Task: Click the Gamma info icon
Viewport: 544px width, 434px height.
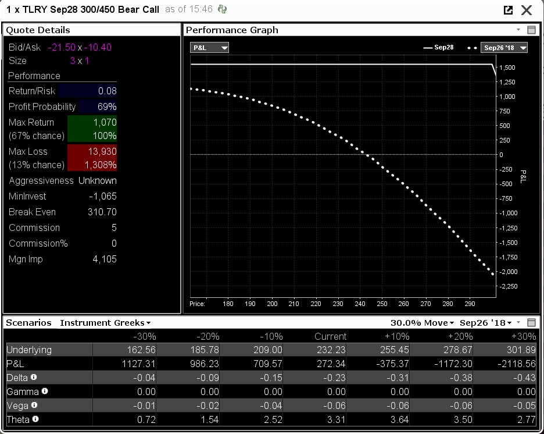Action: click(45, 391)
